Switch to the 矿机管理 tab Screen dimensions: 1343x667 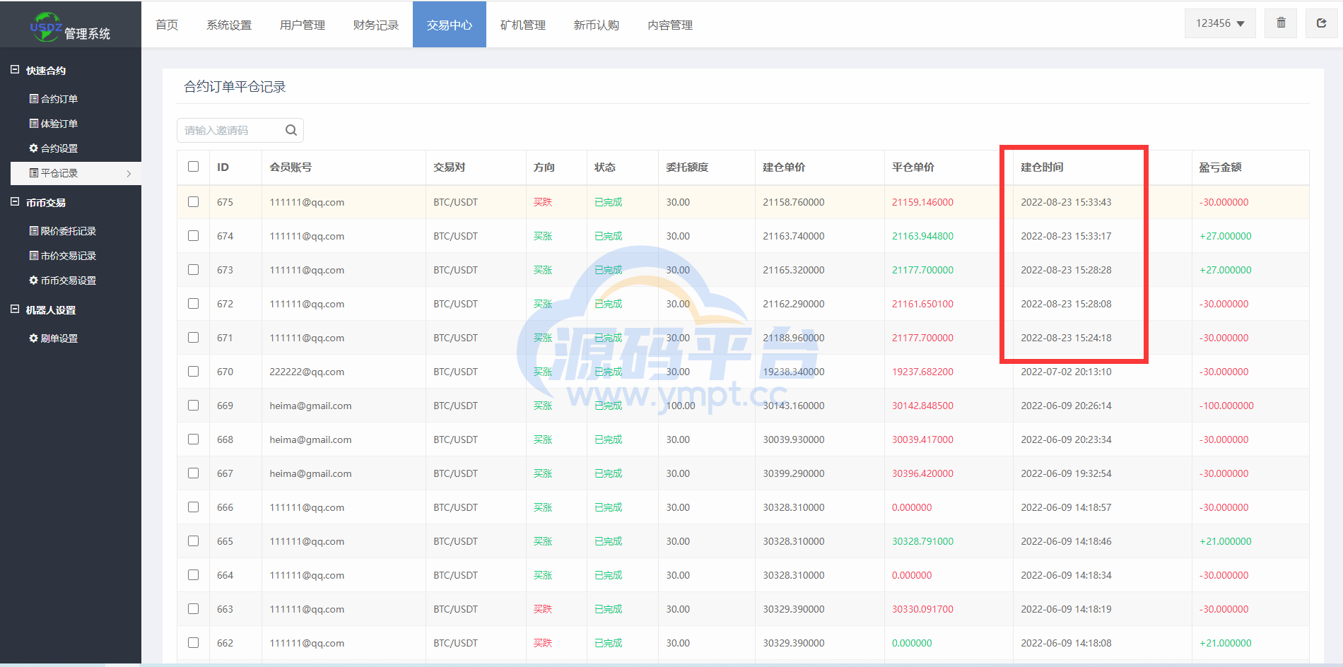coord(523,25)
